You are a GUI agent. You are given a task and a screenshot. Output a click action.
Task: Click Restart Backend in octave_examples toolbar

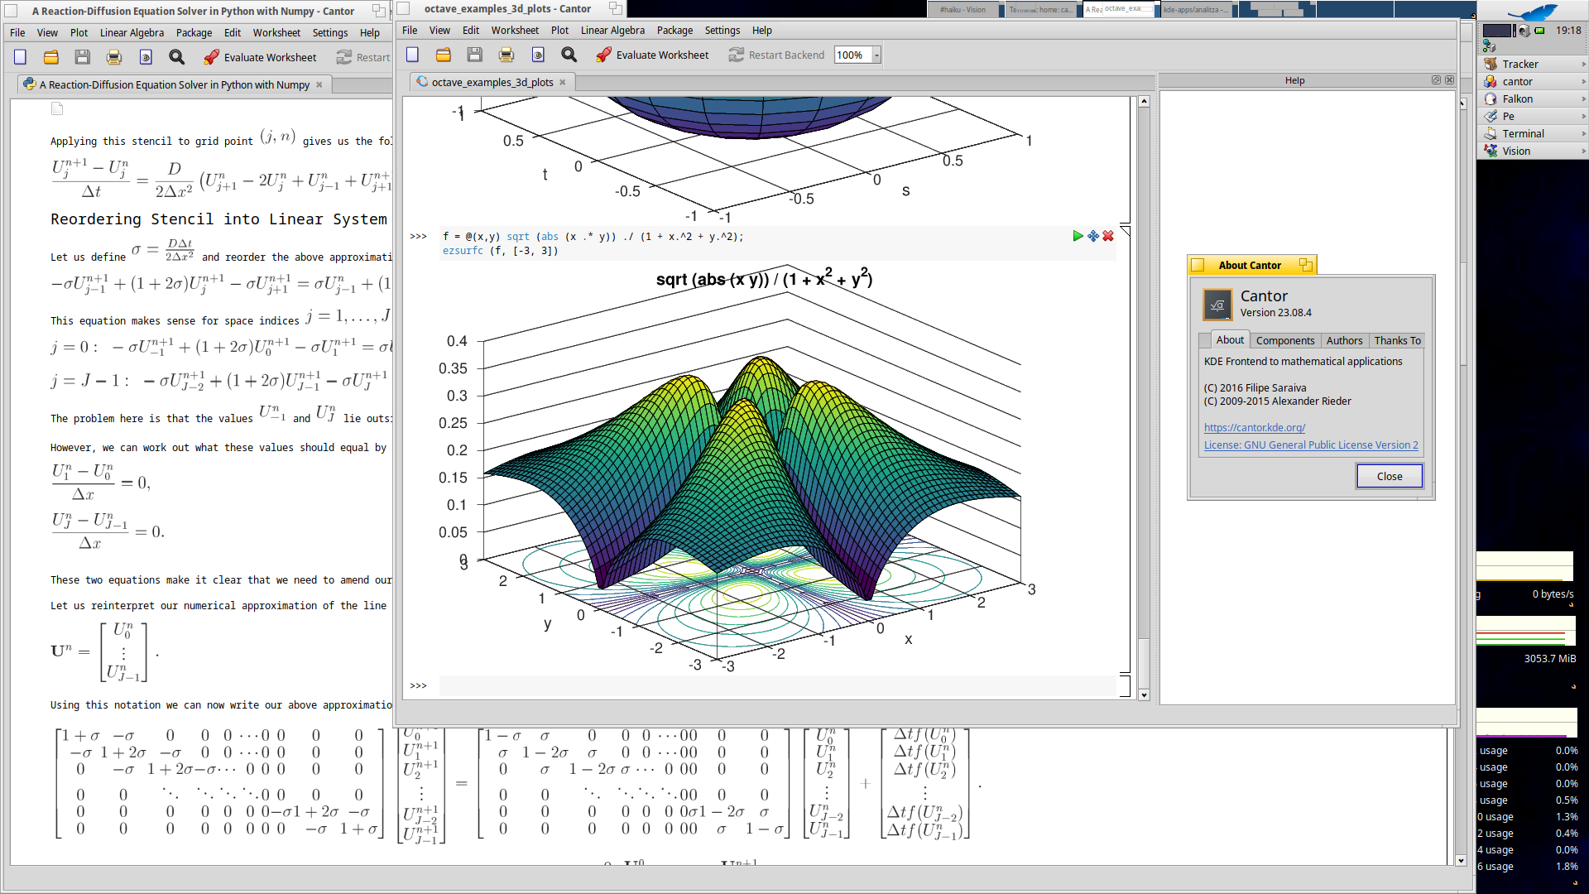click(776, 55)
